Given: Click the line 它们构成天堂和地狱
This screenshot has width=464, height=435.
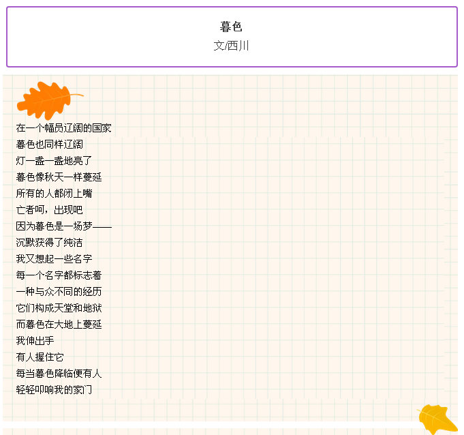Looking at the screenshot, I should coord(59,308).
